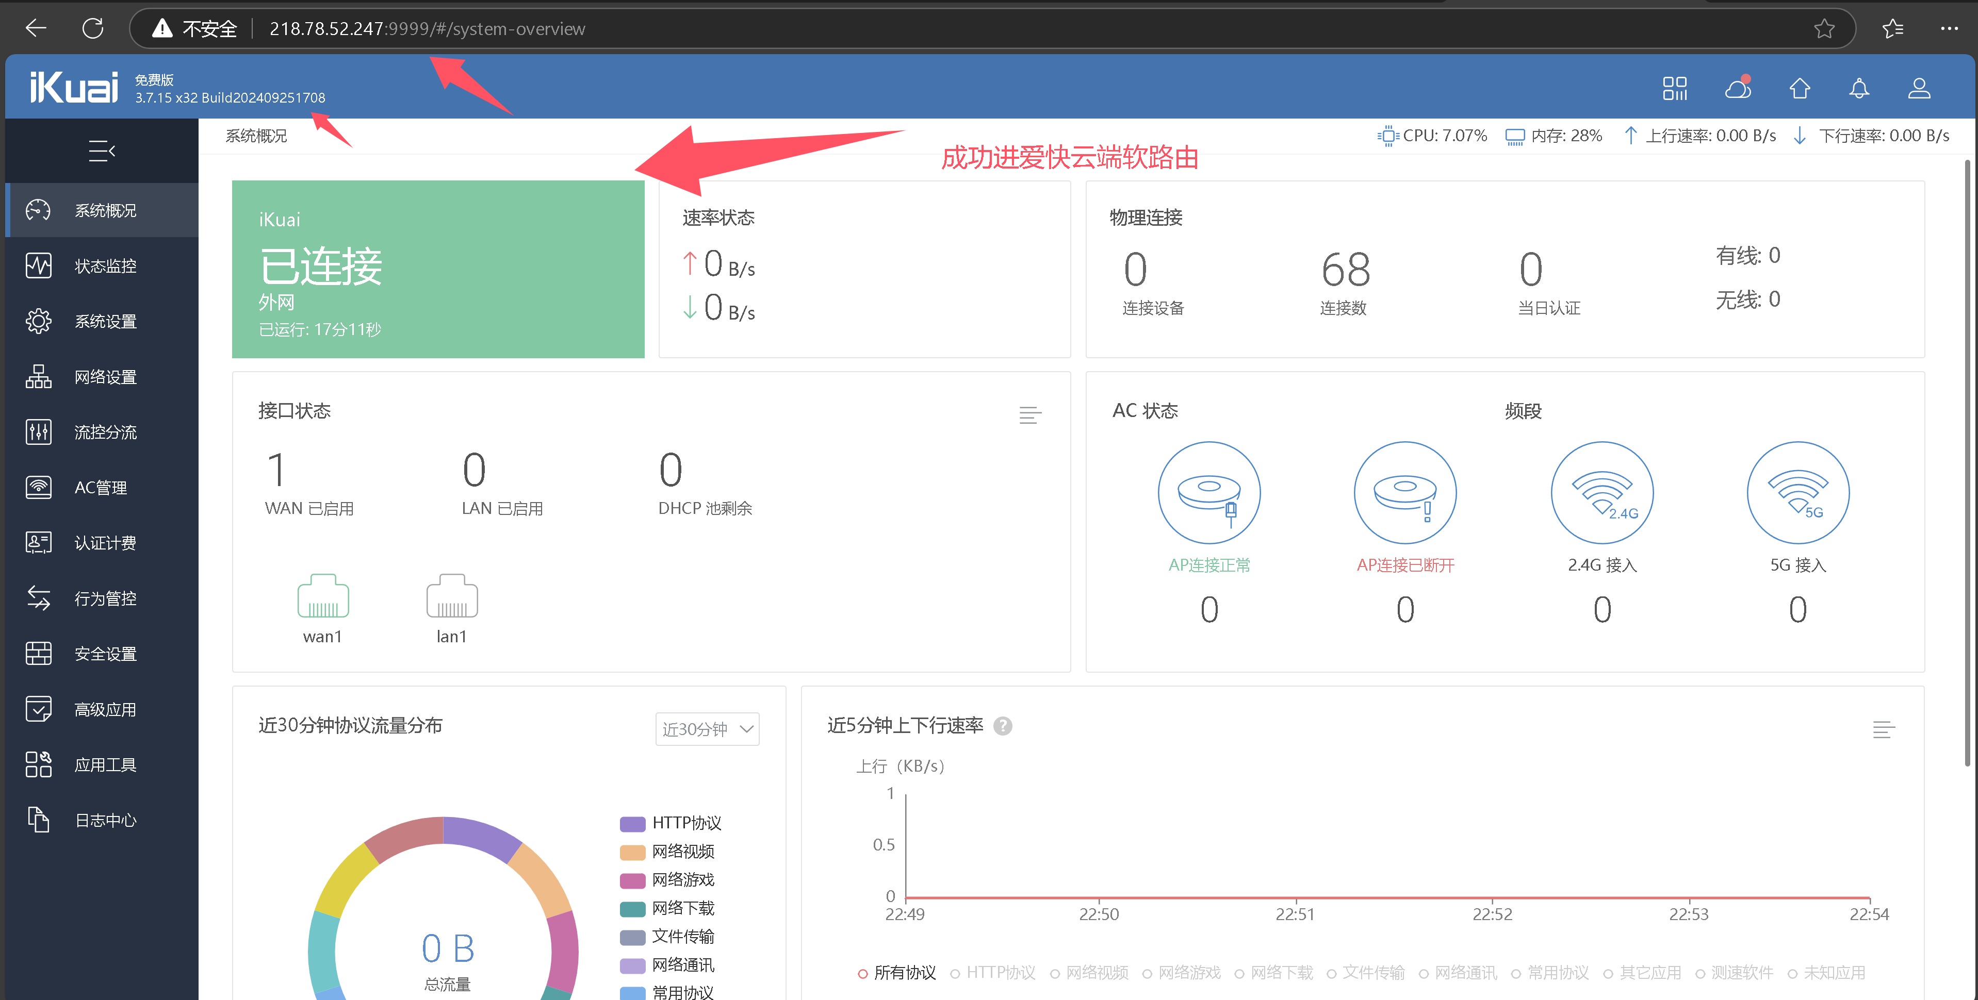Screen dimensions: 1978x1000
Task: Click the AP连接正常 circle icon
Action: [x=1208, y=493]
